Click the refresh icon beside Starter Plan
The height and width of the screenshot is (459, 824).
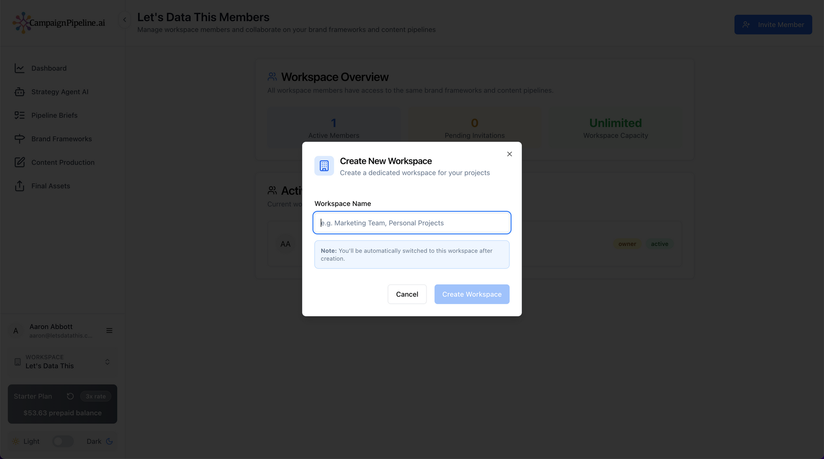(70, 396)
